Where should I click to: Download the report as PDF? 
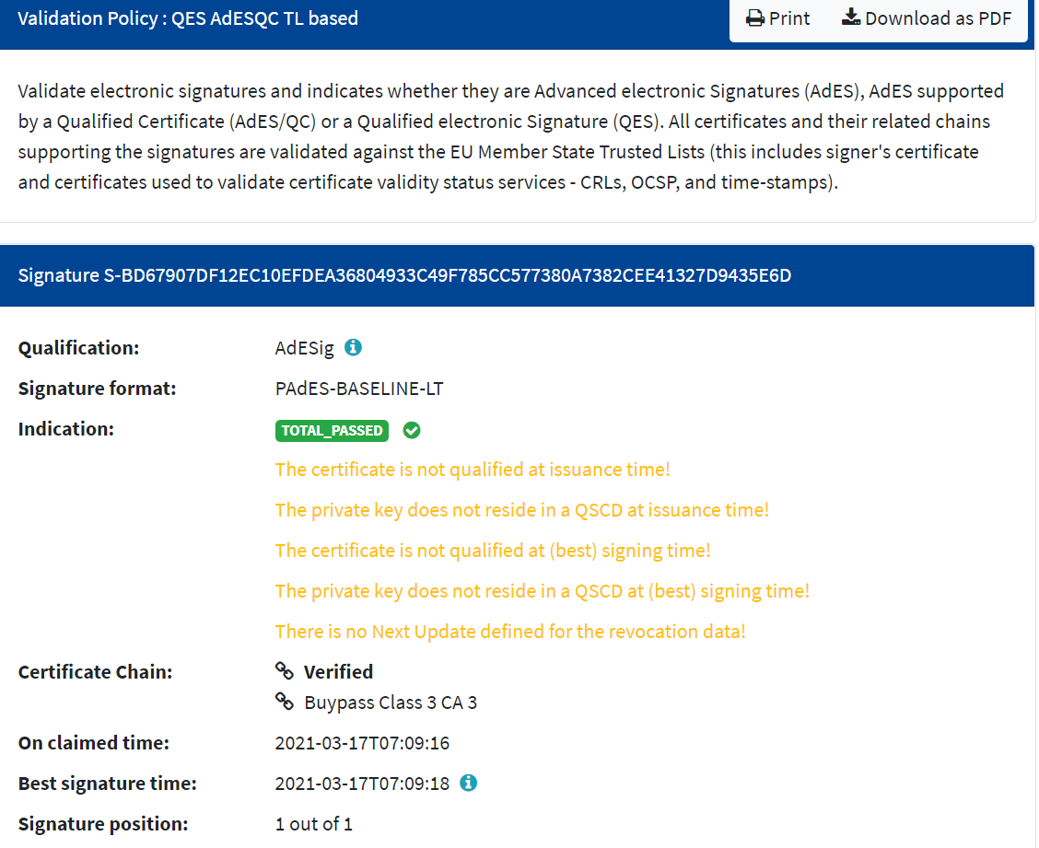pos(927,18)
